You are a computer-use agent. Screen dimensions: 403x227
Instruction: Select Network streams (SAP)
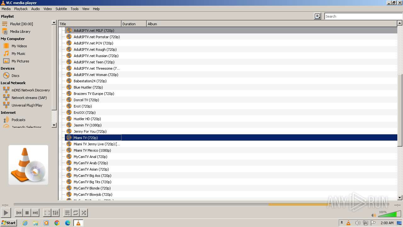click(29, 98)
